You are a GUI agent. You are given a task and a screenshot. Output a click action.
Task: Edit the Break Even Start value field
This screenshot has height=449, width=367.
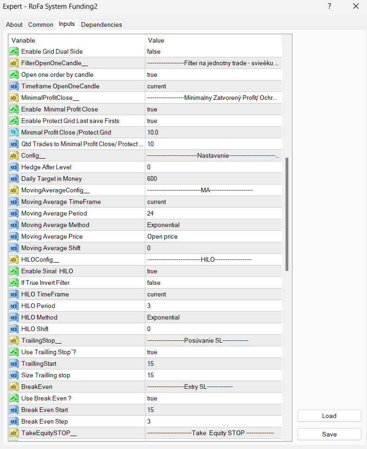213,410
